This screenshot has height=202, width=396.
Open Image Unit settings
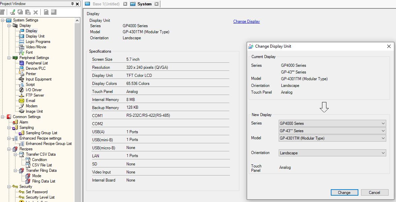(34, 111)
